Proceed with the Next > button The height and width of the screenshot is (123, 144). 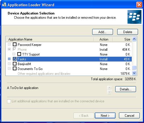tap(105, 115)
